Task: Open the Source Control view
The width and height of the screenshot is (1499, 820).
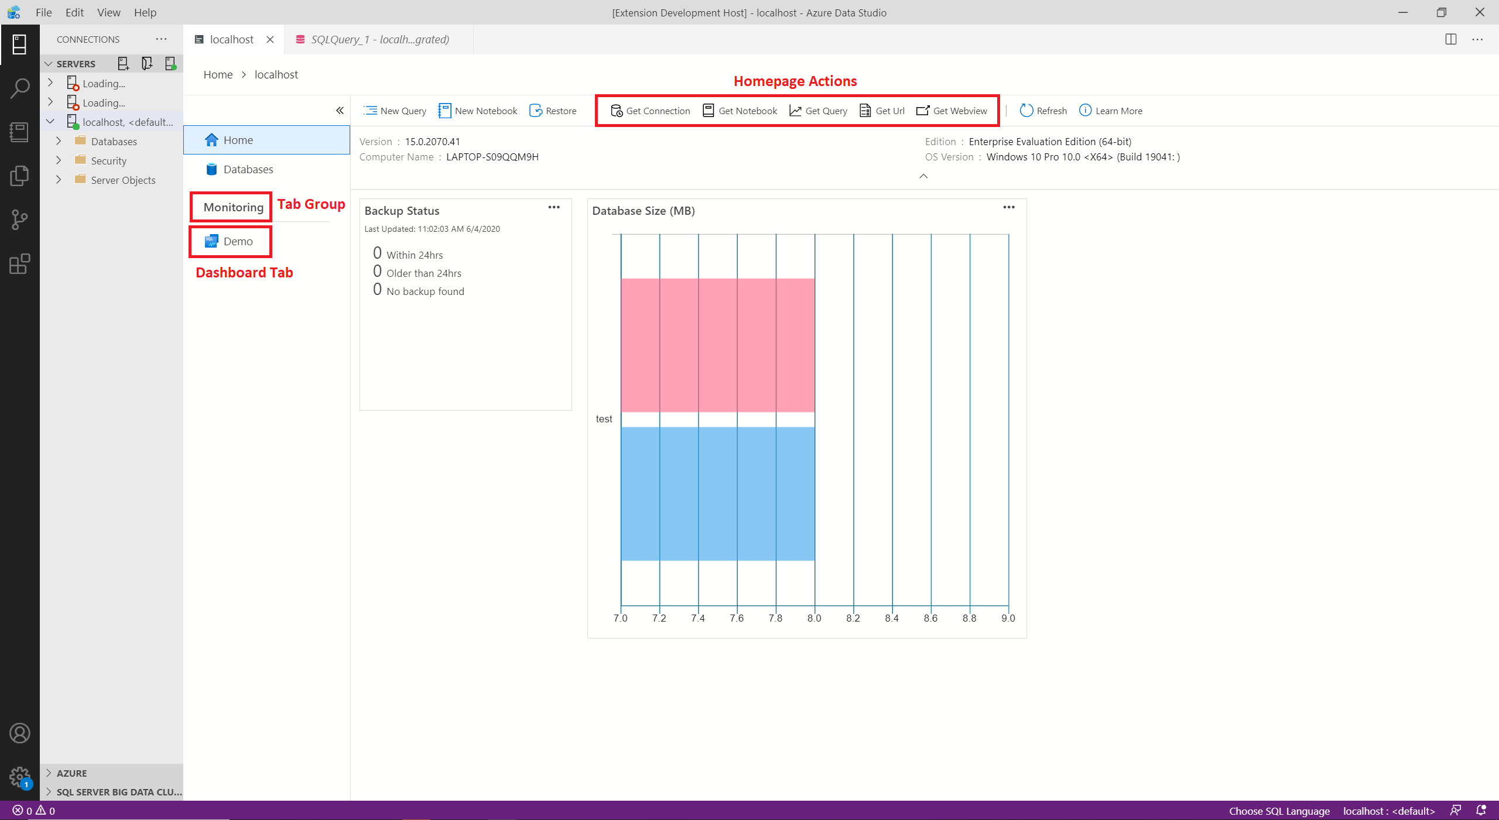Action: pyautogui.click(x=19, y=220)
